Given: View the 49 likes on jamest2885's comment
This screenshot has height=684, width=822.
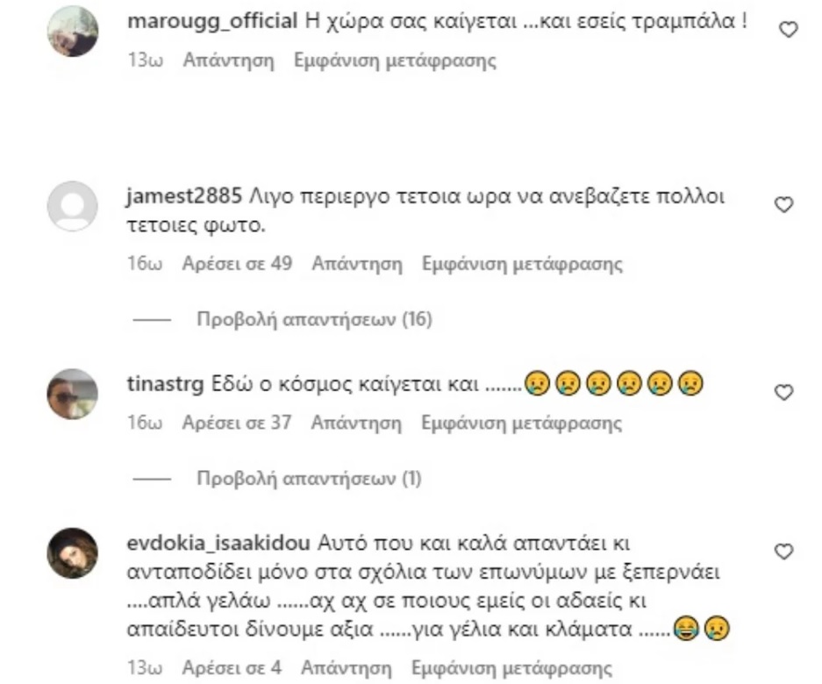Looking at the screenshot, I should coord(237,264).
